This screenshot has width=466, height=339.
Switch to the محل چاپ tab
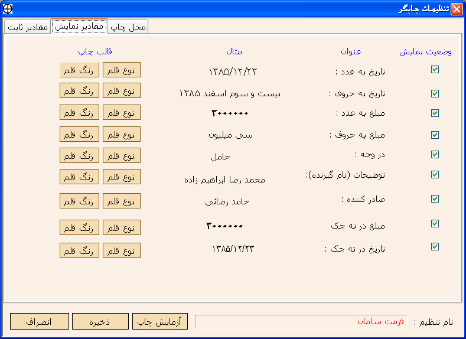tap(128, 27)
